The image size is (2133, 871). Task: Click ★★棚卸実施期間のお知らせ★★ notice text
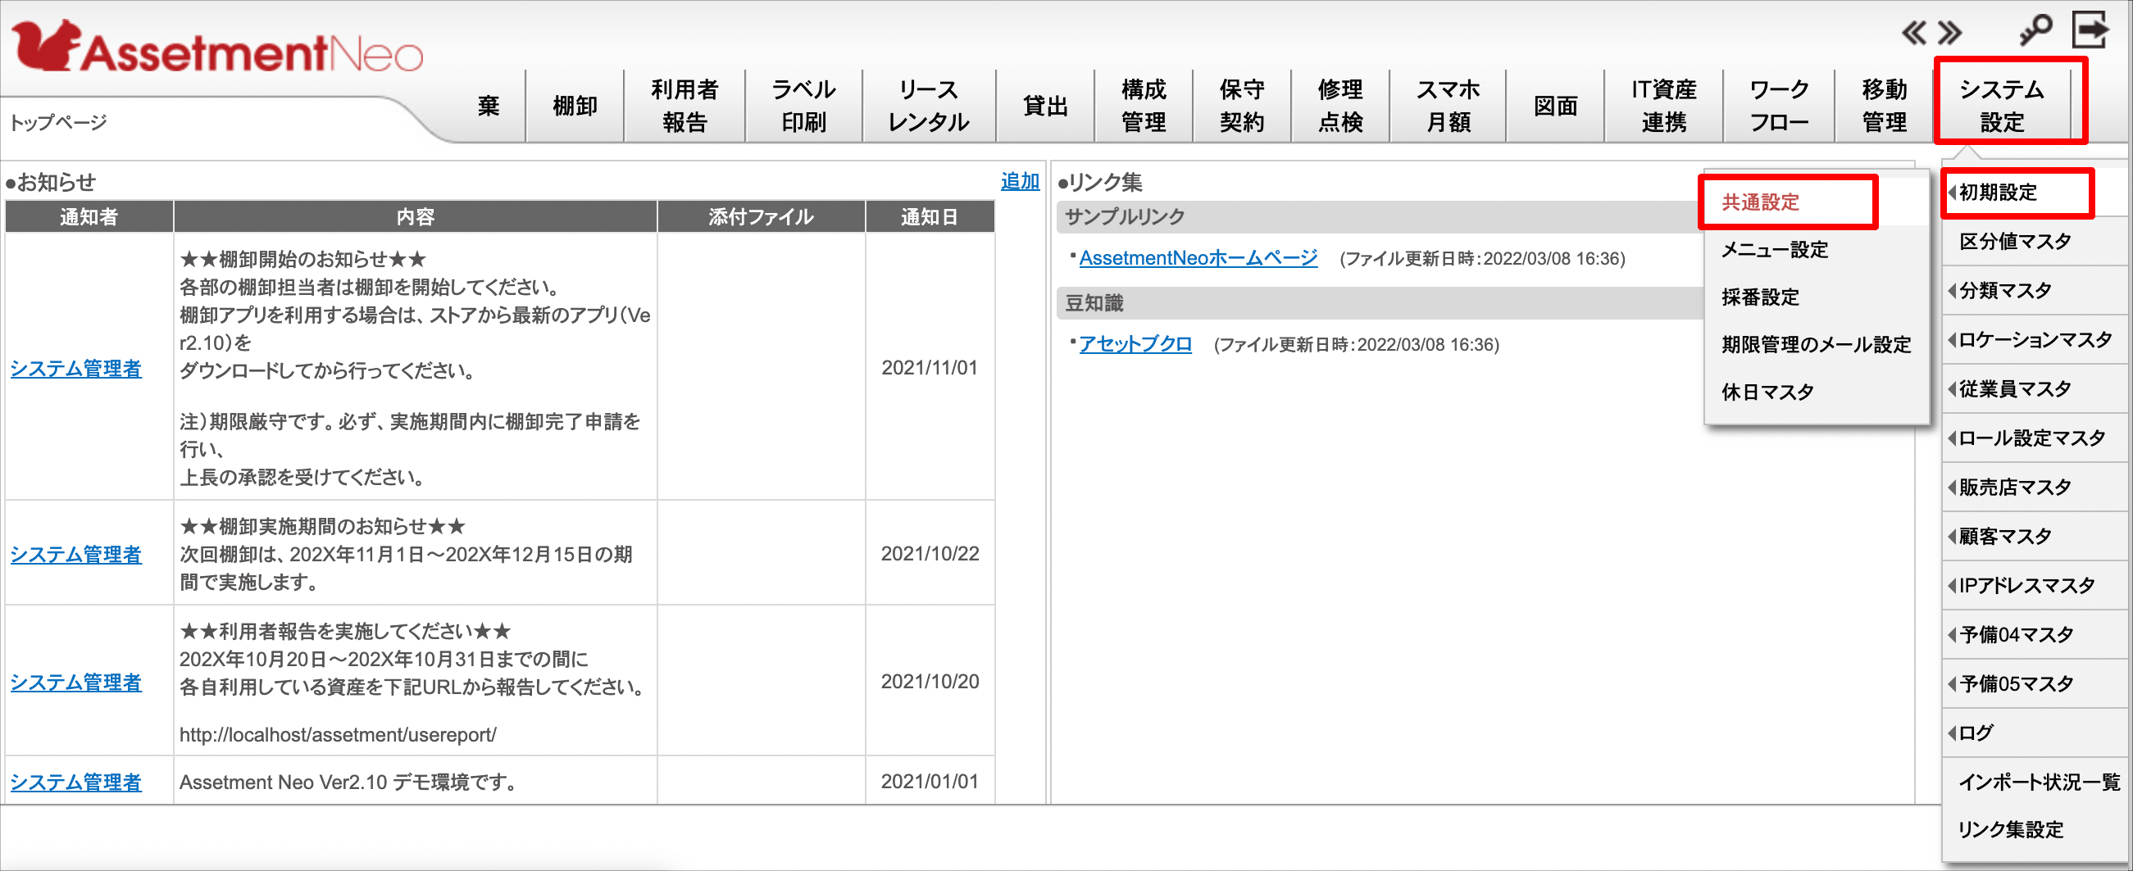(x=323, y=527)
